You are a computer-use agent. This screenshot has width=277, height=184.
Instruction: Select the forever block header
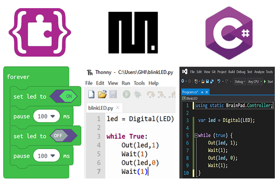tap(18, 77)
